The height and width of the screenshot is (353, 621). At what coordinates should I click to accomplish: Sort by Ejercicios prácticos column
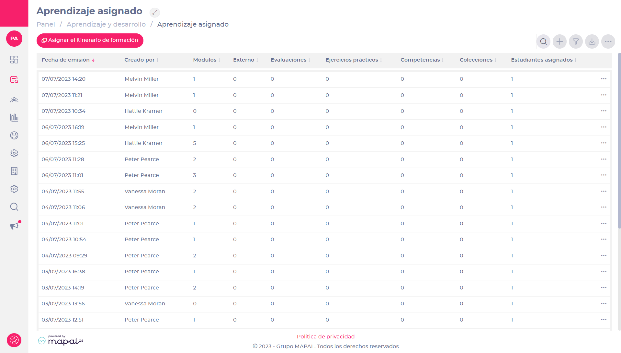click(354, 60)
